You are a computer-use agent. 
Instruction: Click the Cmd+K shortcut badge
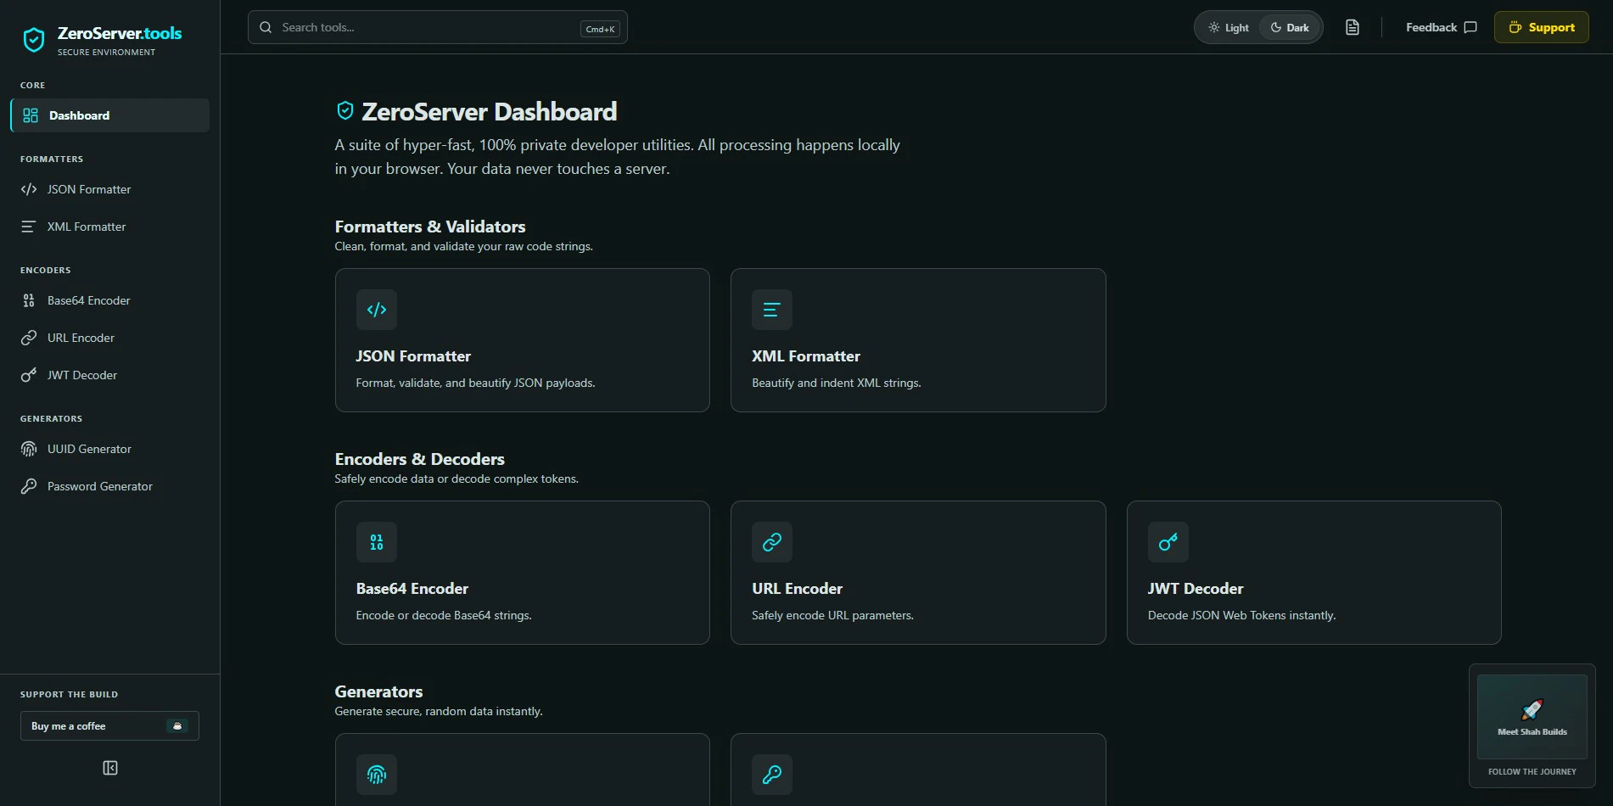pyautogui.click(x=600, y=29)
